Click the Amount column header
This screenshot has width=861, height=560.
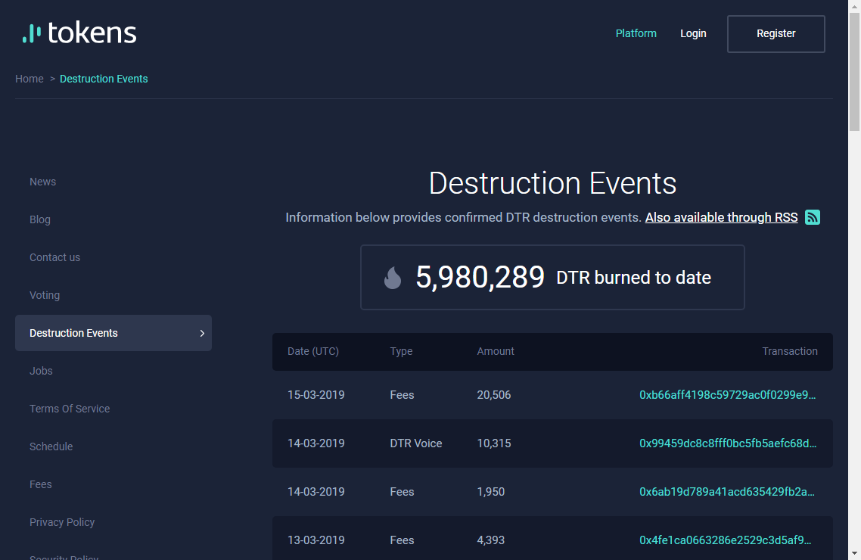(x=496, y=351)
